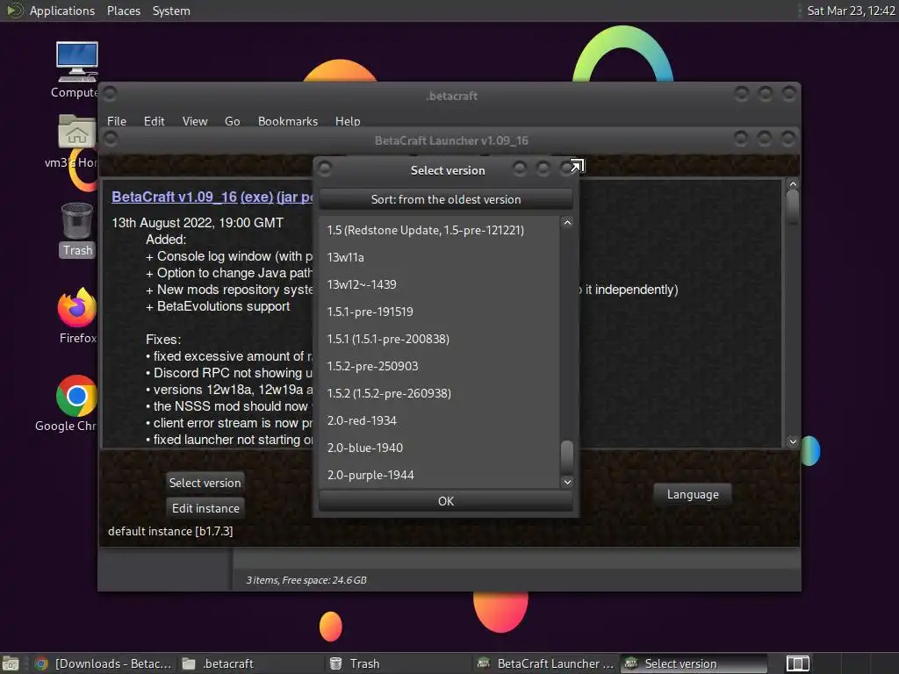Open Edit menu in .betacraft window

(x=154, y=121)
